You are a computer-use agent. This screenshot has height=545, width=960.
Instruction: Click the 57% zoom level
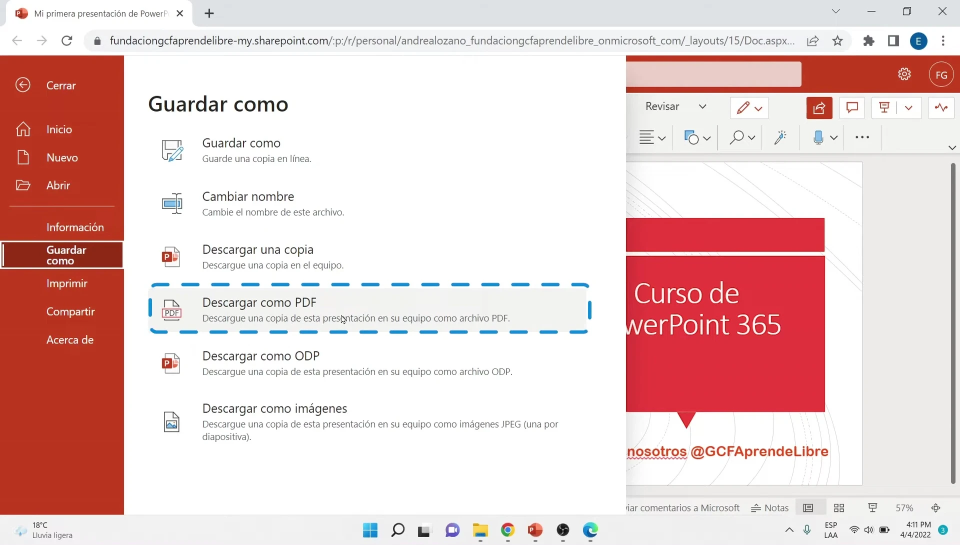click(x=904, y=508)
